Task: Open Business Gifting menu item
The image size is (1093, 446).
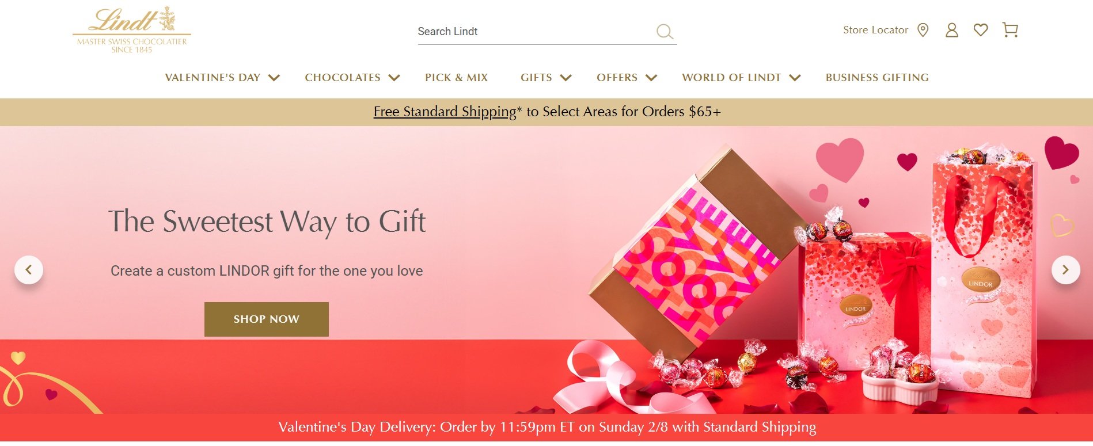Action: [x=877, y=78]
